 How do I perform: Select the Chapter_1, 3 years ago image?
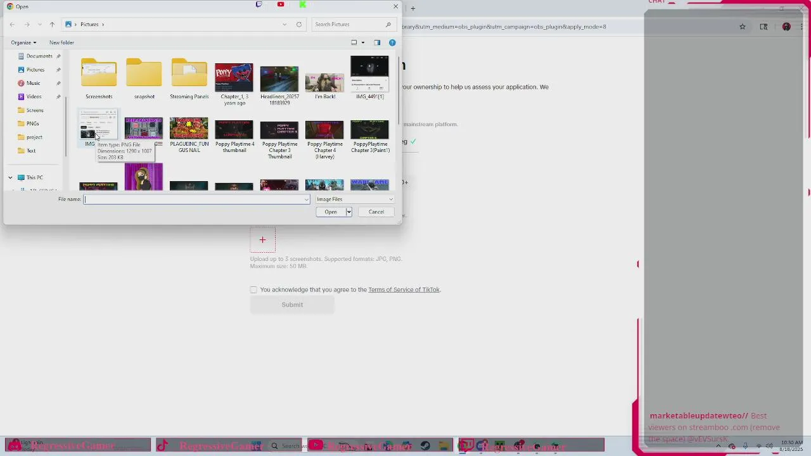coord(234,84)
